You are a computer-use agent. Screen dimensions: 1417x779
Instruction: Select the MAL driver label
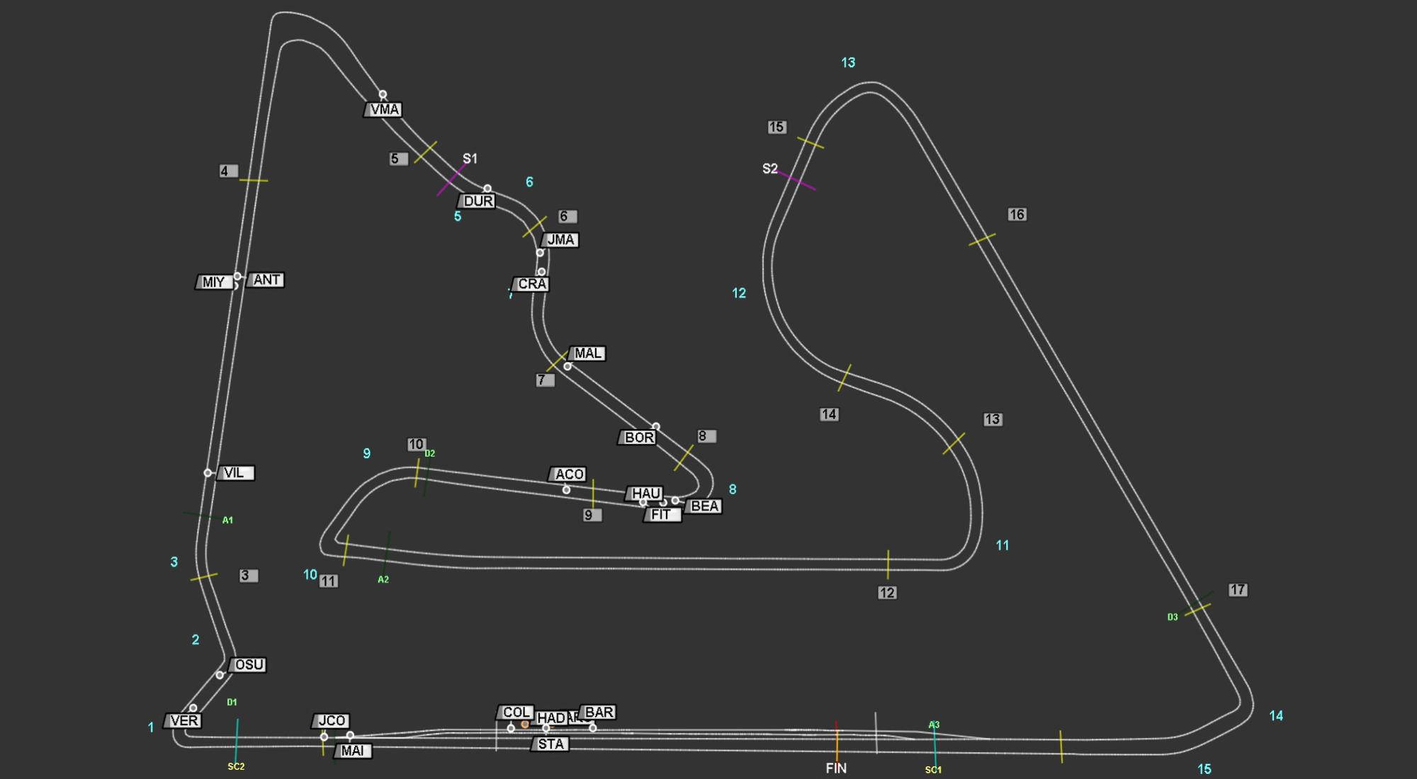coord(587,353)
